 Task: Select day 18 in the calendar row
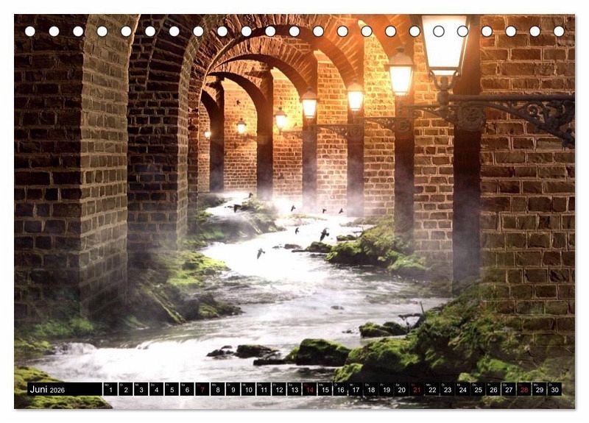pos(371,389)
